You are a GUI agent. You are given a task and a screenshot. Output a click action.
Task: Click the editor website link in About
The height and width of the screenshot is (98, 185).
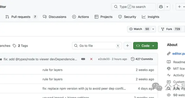[179, 54]
